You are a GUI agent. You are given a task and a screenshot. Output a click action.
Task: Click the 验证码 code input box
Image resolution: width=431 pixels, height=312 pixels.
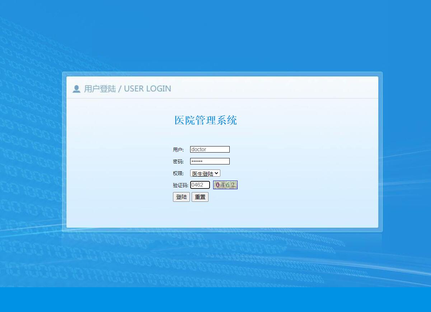(x=200, y=185)
